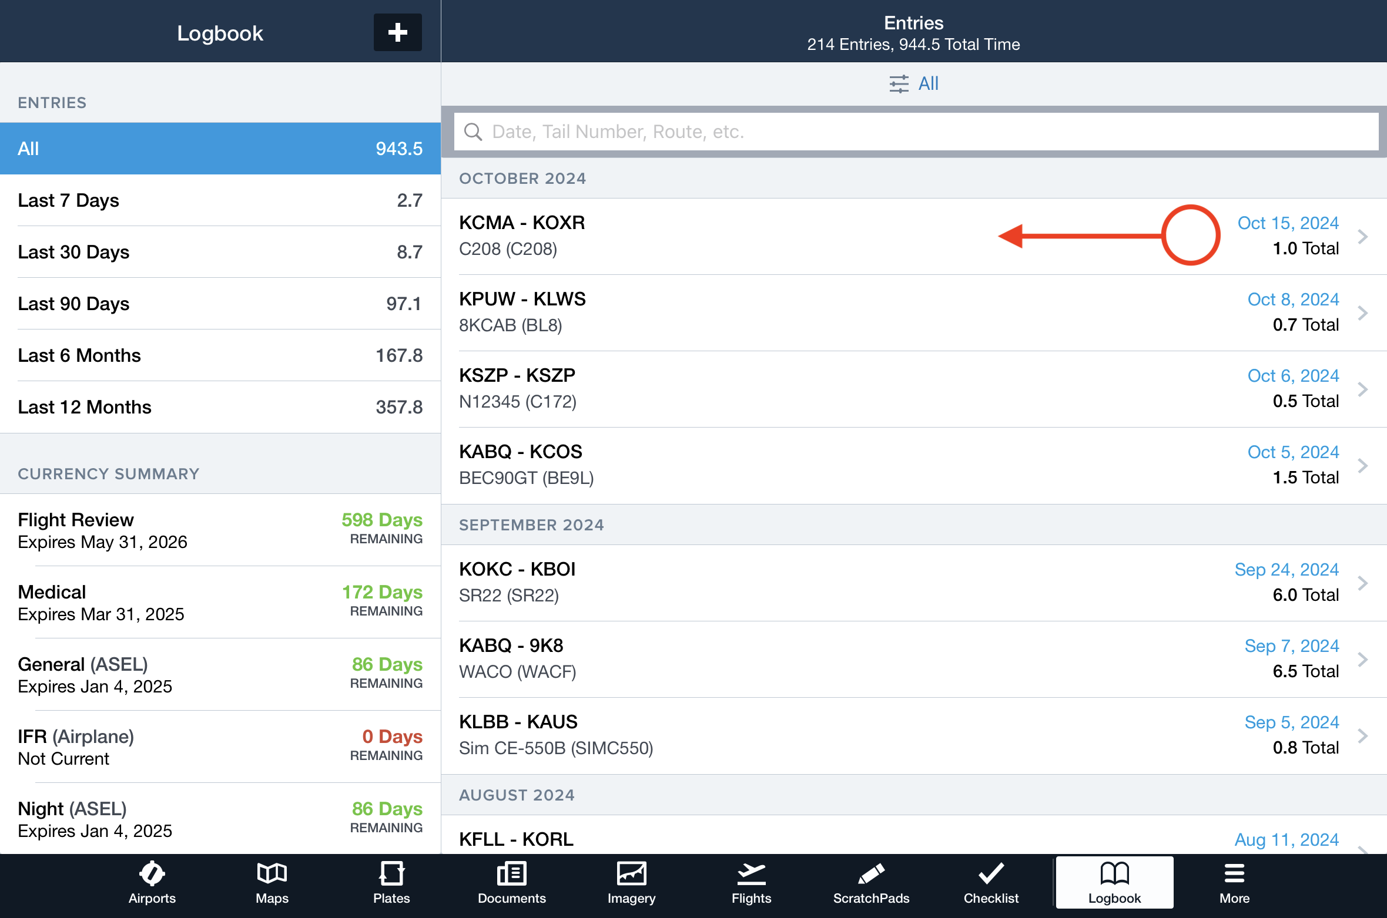1387x918 pixels.
Task: Open the KCMA - KOXR entry
Action: [x=914, y=236]
